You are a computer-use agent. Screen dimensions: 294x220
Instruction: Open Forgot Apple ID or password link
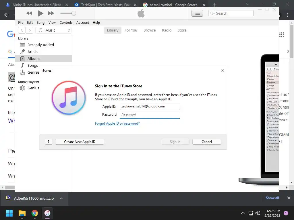[x=117, y=123]
